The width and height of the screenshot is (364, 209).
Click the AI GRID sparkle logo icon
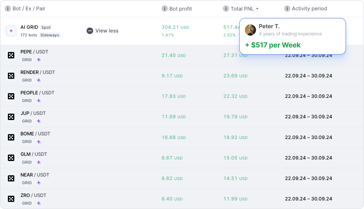click(x=11, y=31)
